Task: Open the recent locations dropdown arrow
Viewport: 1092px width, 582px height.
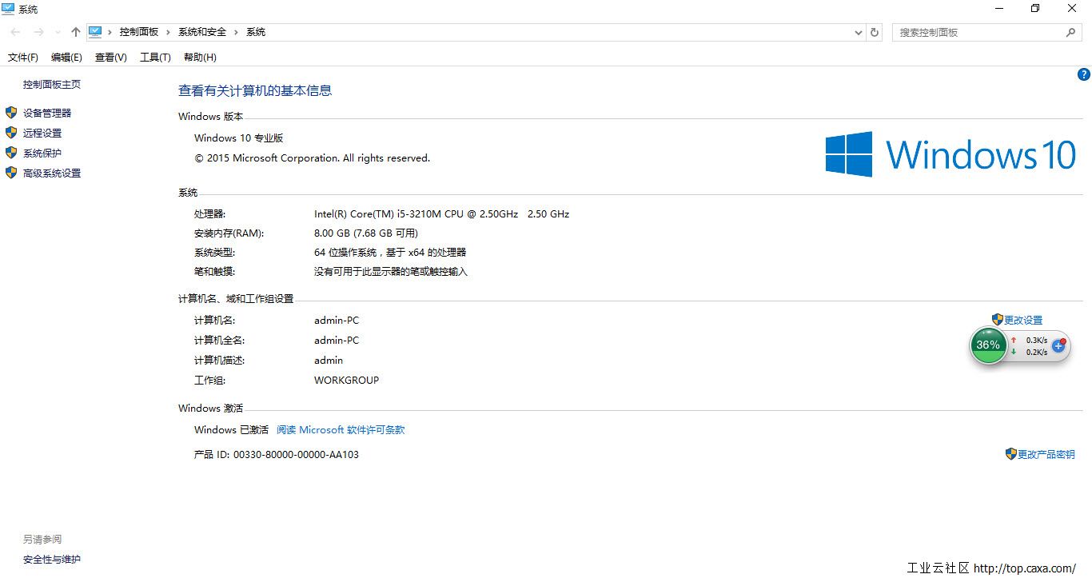Action: (x=58, y=32)
